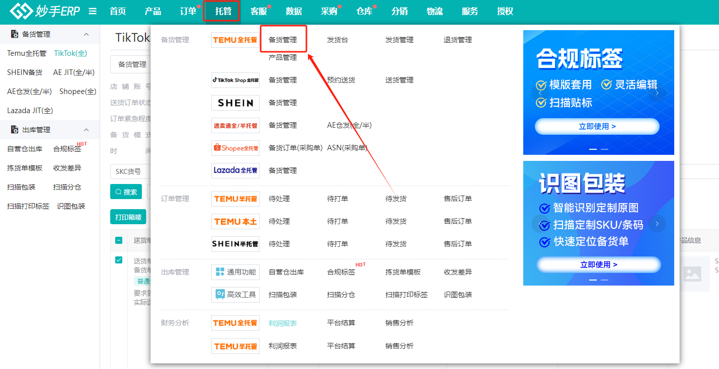The image size is (719, 369).
Task: Click previous arrow on 合规标签 banner
Action: pos(540,93)
